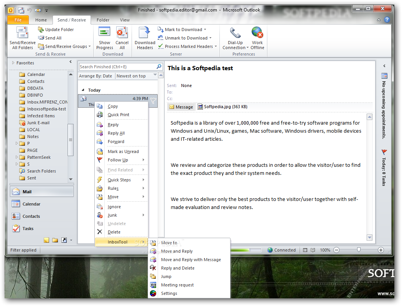Switch to the View ribbon tab
Viewport: 402px width, 306px height.
click(x=125, y=20)
